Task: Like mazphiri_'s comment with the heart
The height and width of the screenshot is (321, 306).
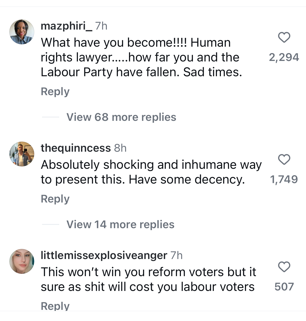Action: 284,38
